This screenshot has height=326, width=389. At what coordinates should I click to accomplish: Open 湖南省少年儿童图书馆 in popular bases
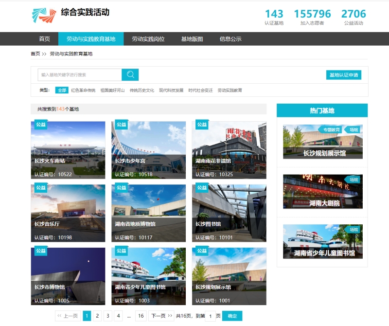(323, 241)
